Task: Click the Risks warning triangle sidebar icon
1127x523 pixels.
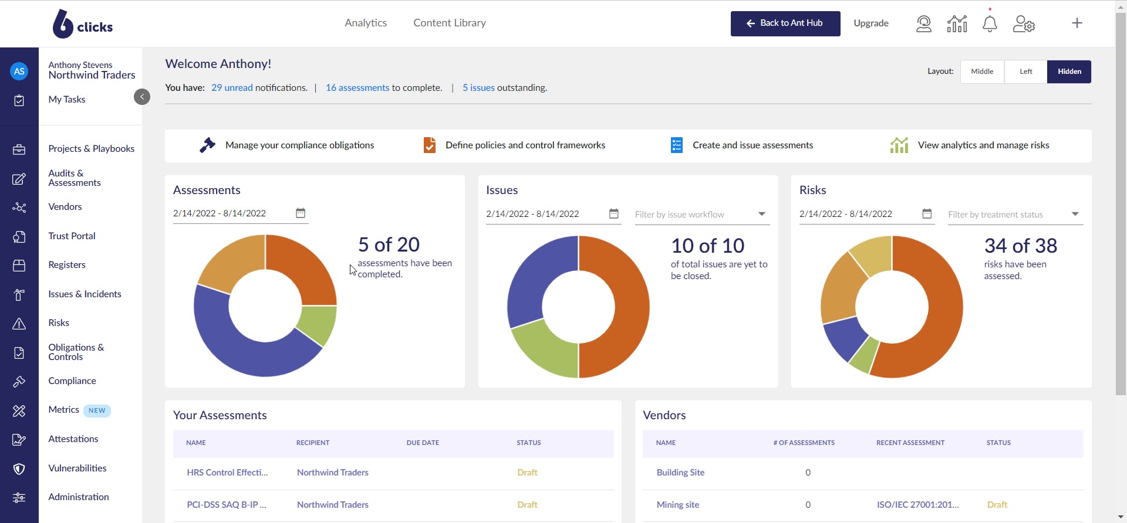Action: pos(19,324)
